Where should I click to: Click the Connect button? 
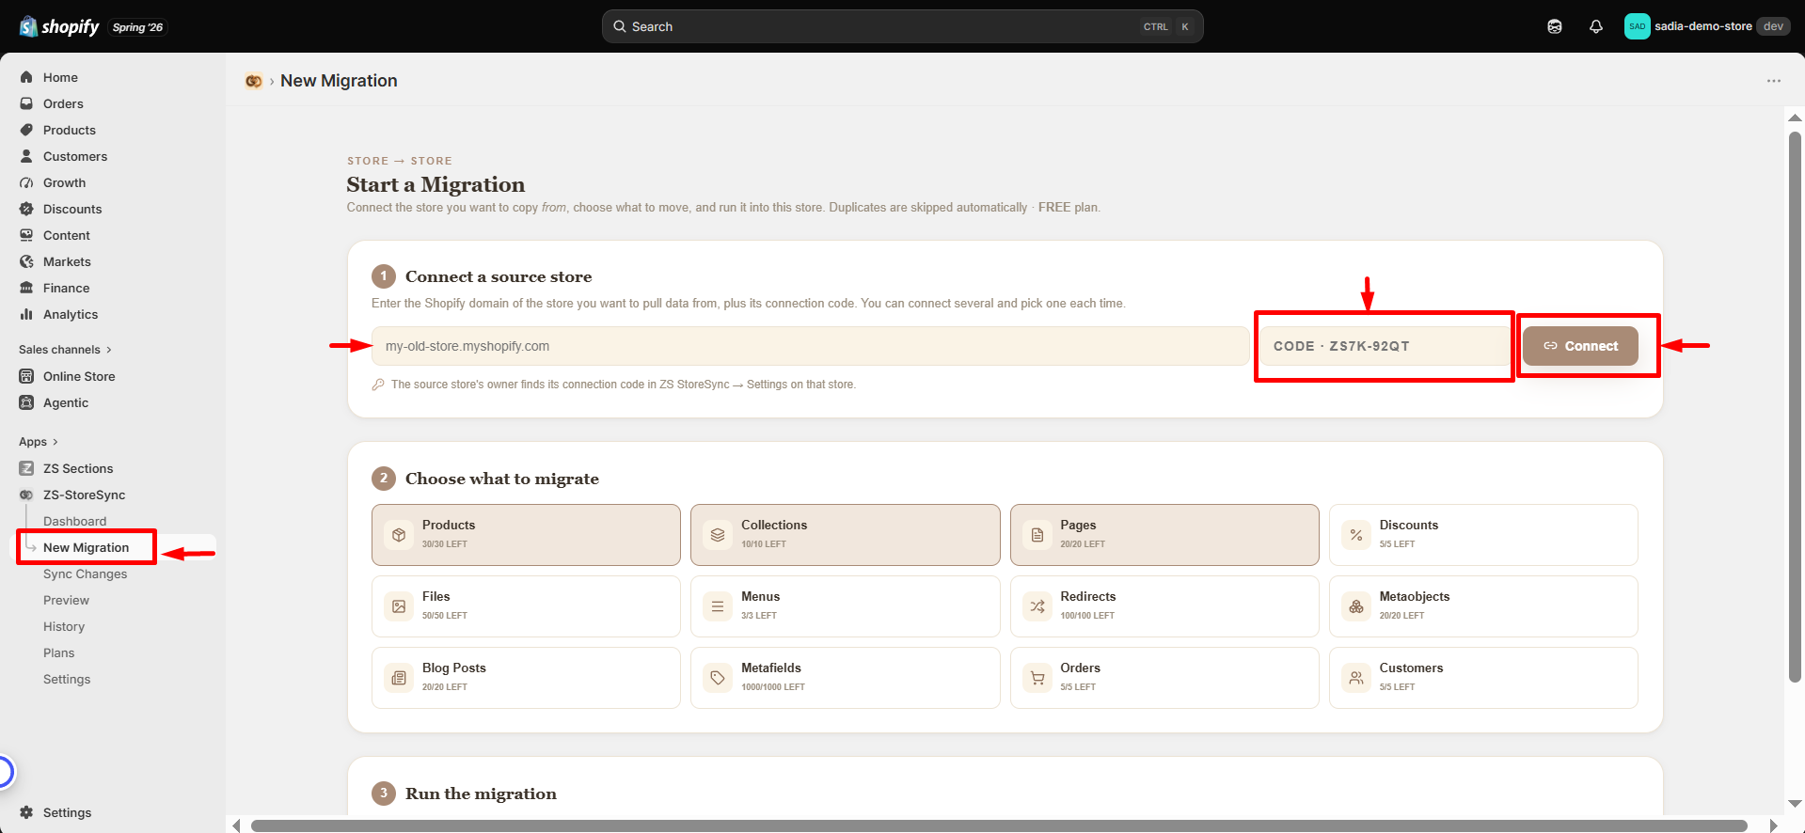[1580, 346]
